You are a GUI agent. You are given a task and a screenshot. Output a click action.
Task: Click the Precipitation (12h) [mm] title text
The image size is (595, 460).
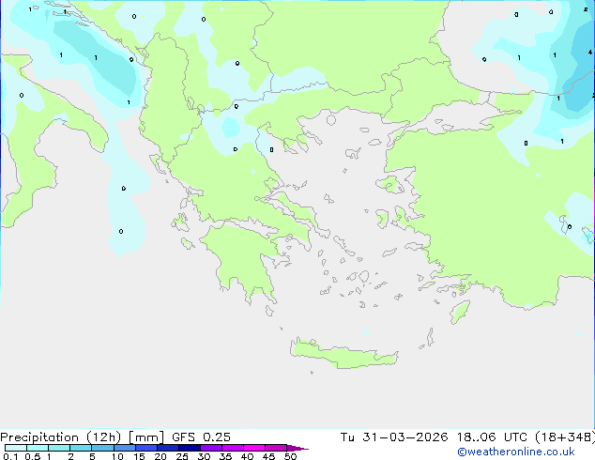pos(82,437)
